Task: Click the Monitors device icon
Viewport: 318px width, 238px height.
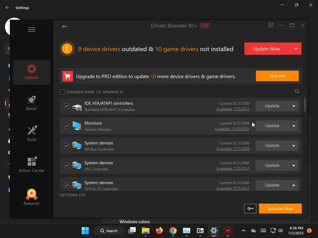Action: coord(77,126)
